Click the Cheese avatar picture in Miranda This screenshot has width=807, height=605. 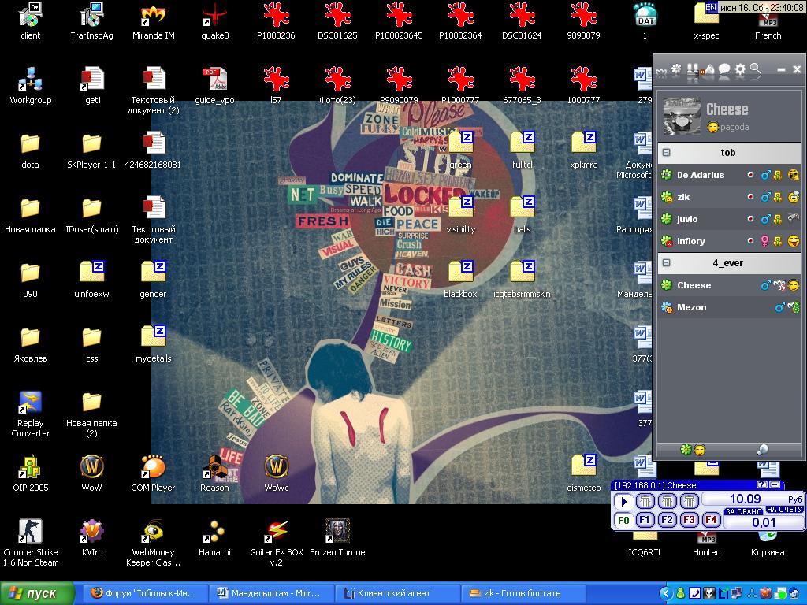point(682,116)
